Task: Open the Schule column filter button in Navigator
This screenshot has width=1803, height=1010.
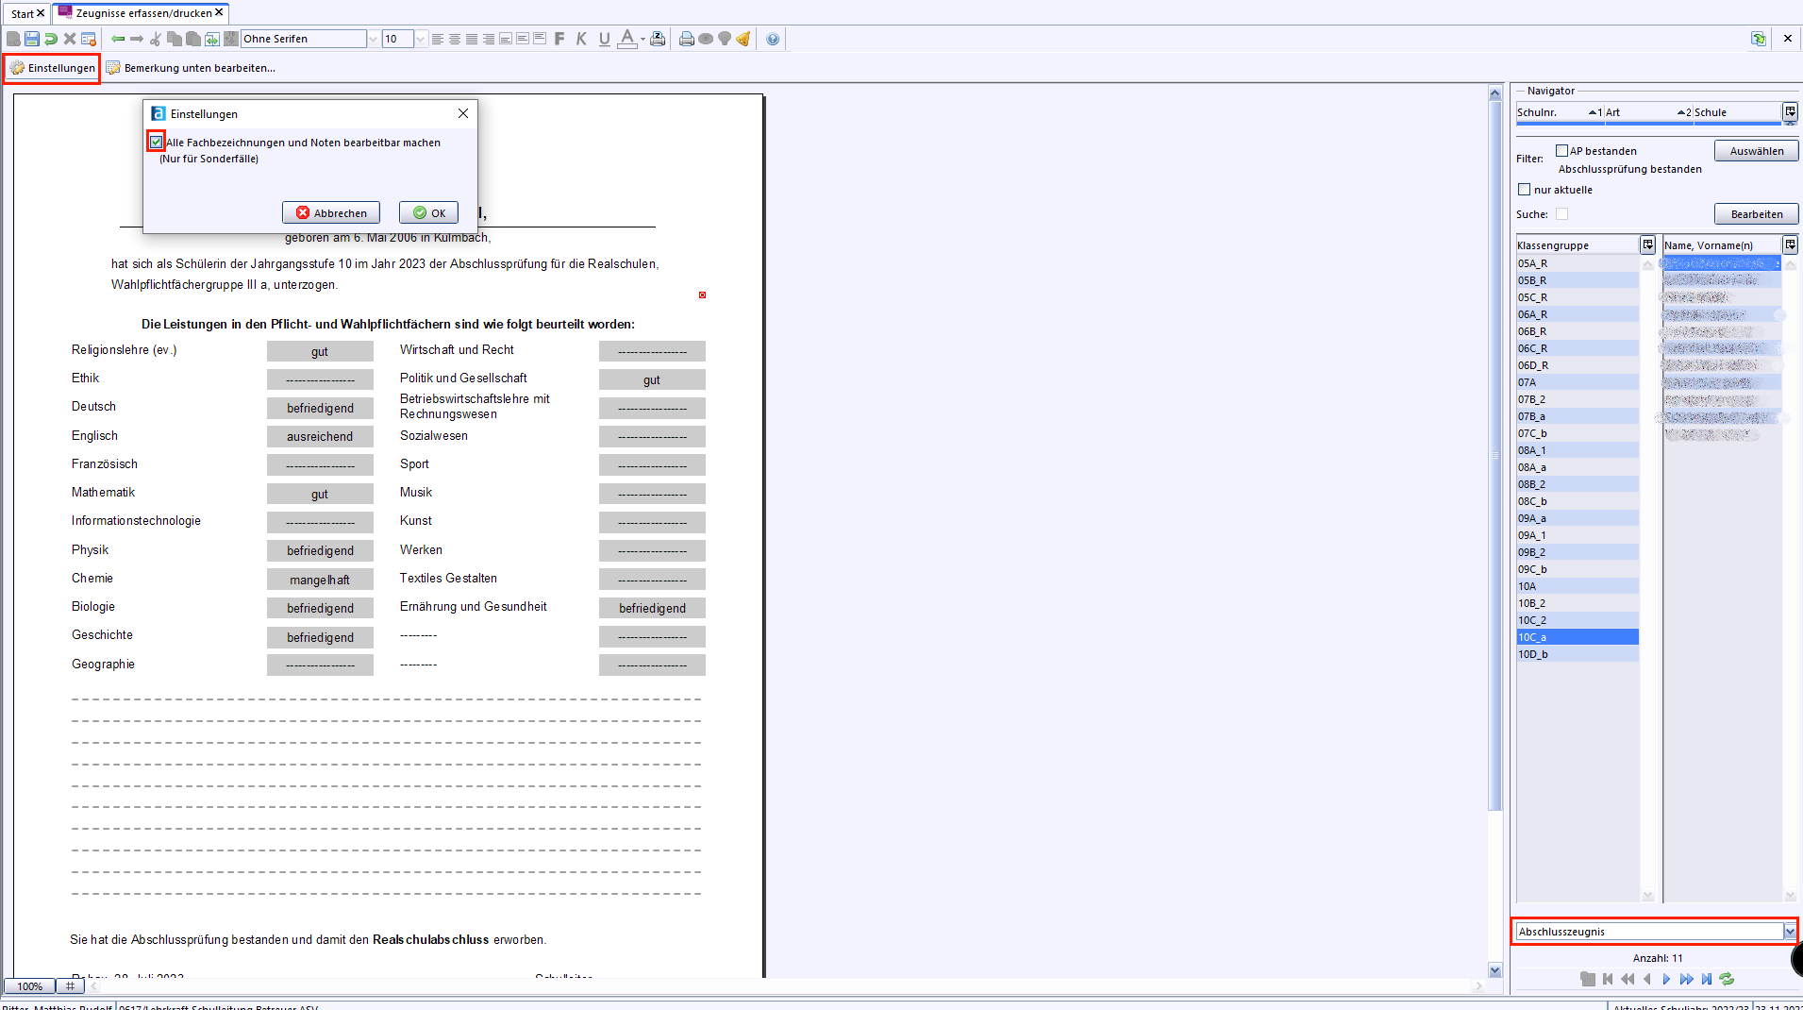Action: pyautogui.click(x=1790, y=111)
